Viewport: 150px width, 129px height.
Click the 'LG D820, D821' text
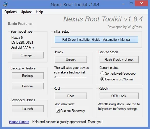(22, 43)
